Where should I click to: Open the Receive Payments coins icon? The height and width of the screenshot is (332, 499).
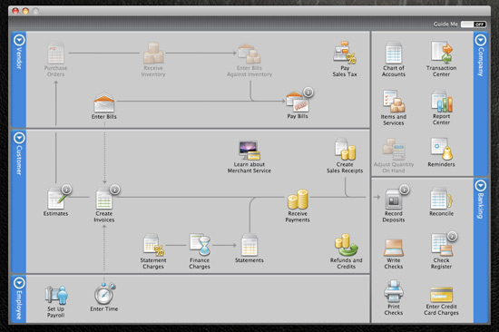[298, 200]
